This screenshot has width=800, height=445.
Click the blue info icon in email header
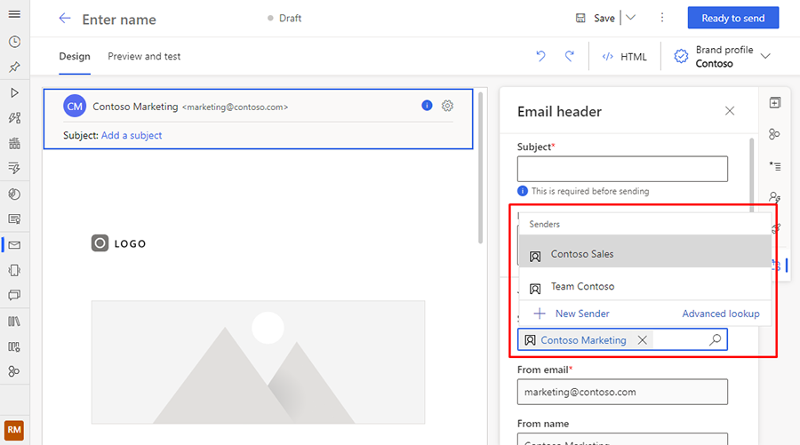point(427,106)
